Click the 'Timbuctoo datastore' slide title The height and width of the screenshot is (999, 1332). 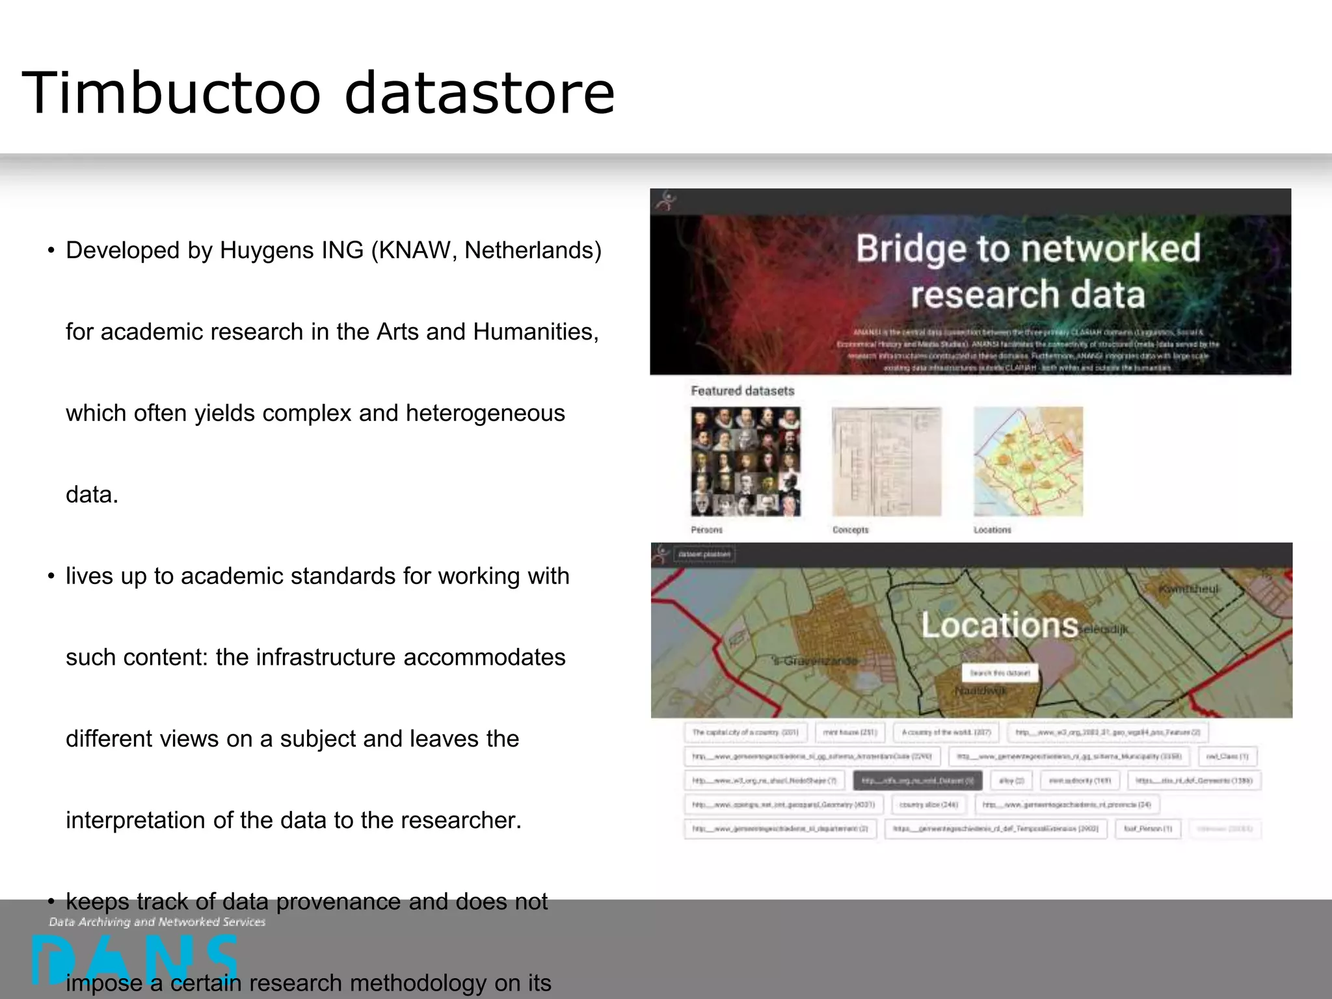(x=318, y=92)
